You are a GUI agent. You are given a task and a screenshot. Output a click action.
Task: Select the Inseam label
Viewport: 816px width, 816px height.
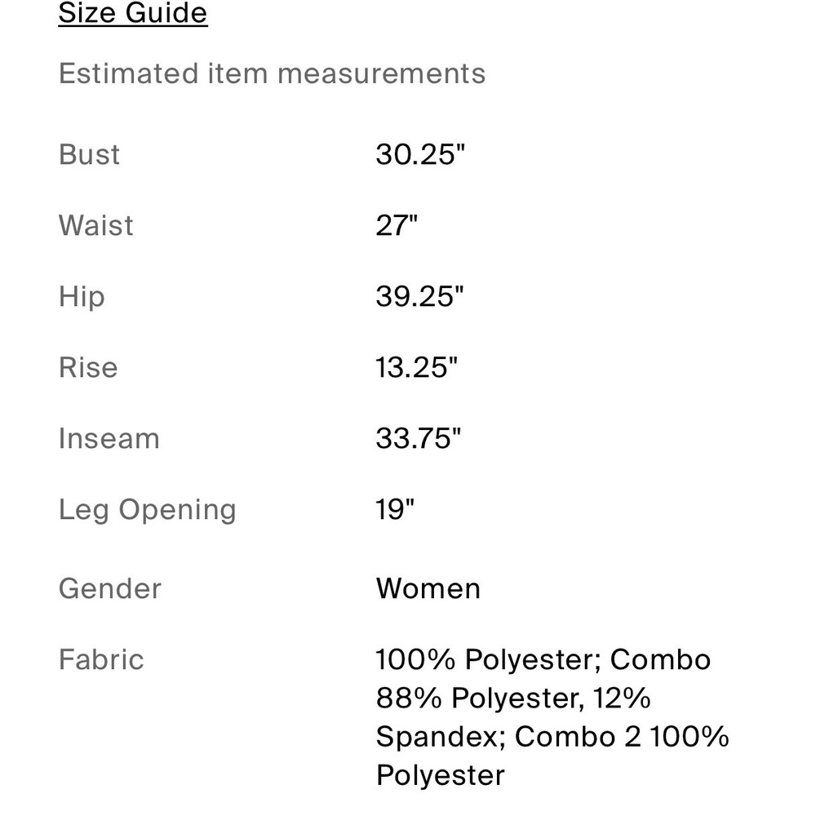[x=109, y=438]
